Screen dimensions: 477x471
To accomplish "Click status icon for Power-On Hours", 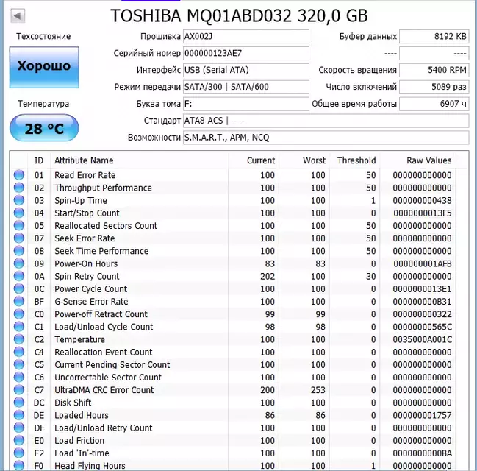I will tap(19, 263).
